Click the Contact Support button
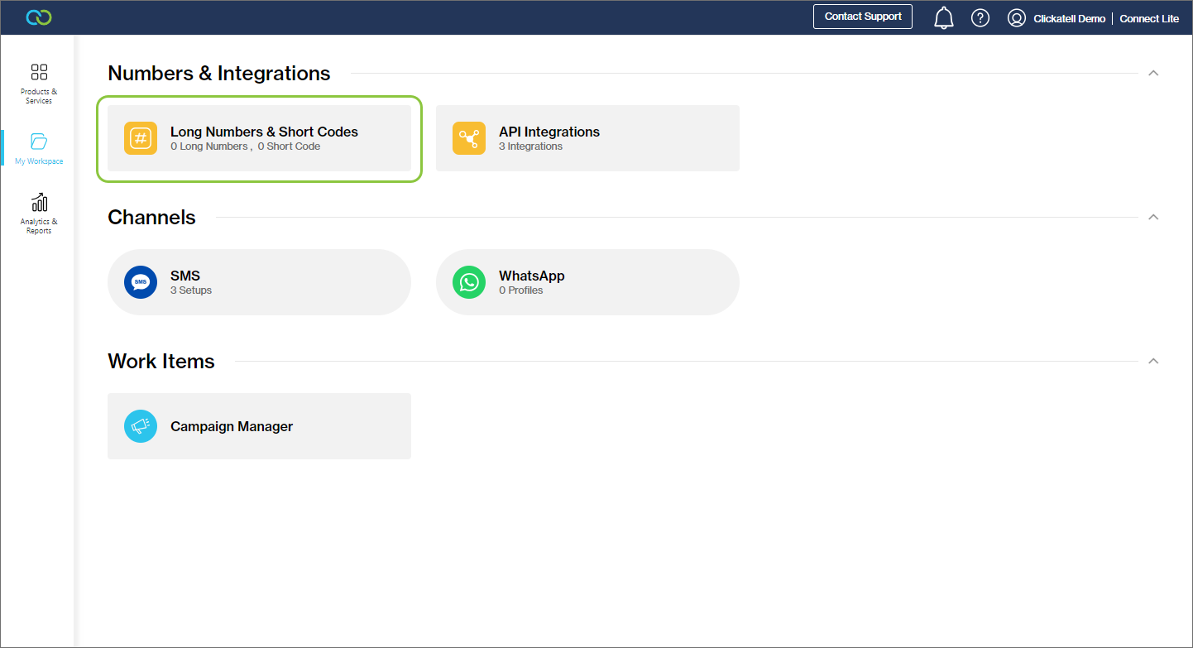The image size is (1193, 648). point(863,17)
